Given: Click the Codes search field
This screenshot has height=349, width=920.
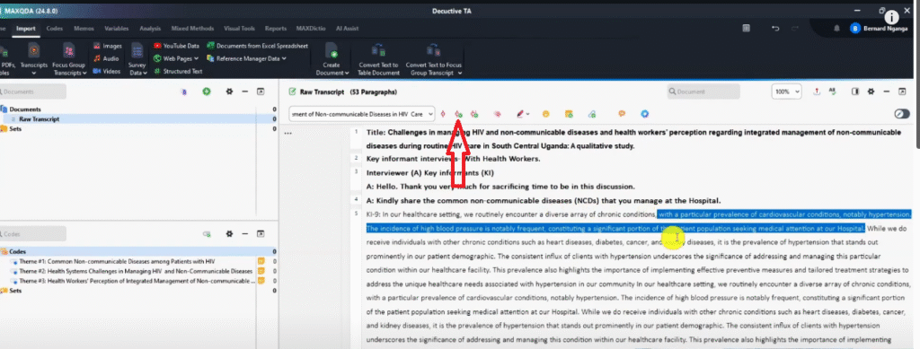Looking at the screenshot, I should coord(32,233).
